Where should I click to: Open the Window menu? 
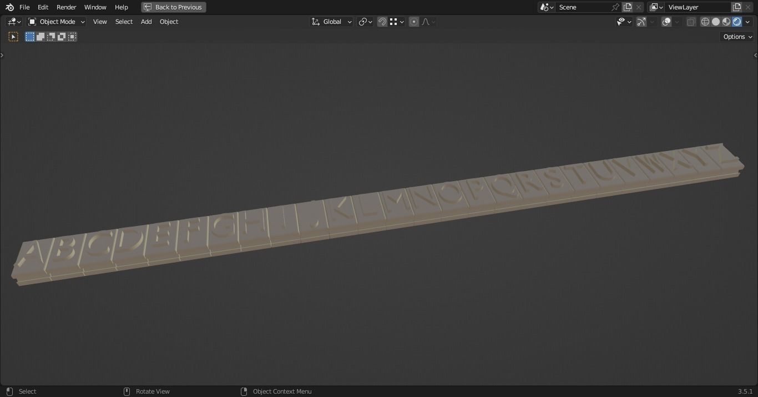[x=95, y=7]
